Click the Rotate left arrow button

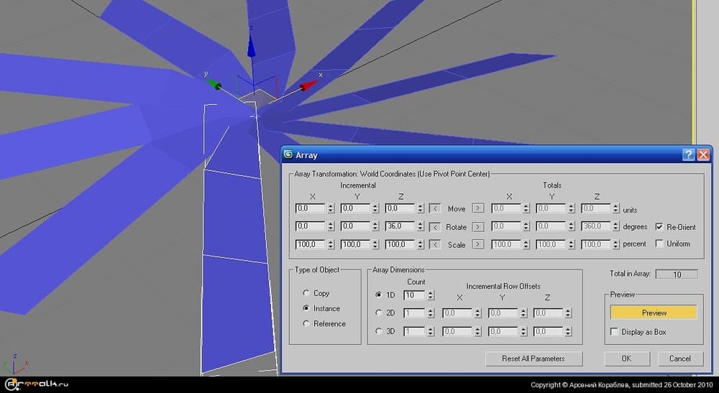(434, 226)
